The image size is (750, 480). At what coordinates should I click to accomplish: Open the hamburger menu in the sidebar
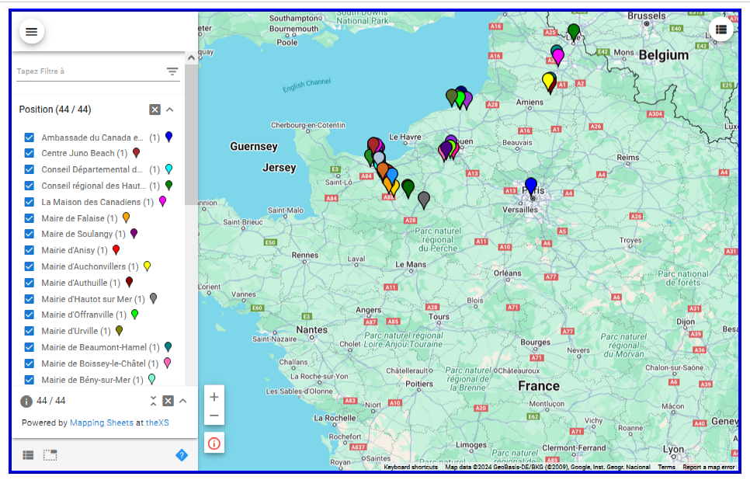click(31, 32)
